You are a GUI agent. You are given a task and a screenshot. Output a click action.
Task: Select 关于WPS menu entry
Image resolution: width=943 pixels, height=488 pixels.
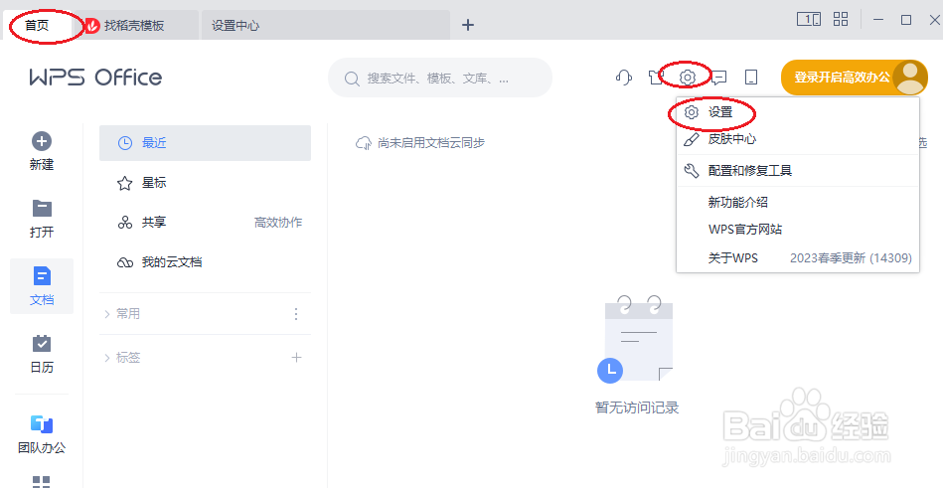coord(798,258)
